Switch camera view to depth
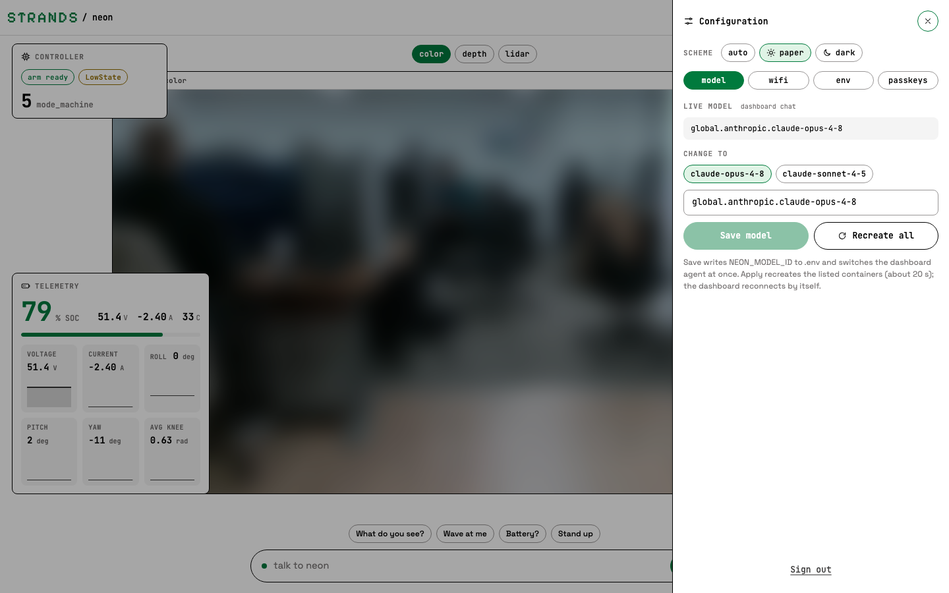The image size is (949, 593). tap(474, 54)
